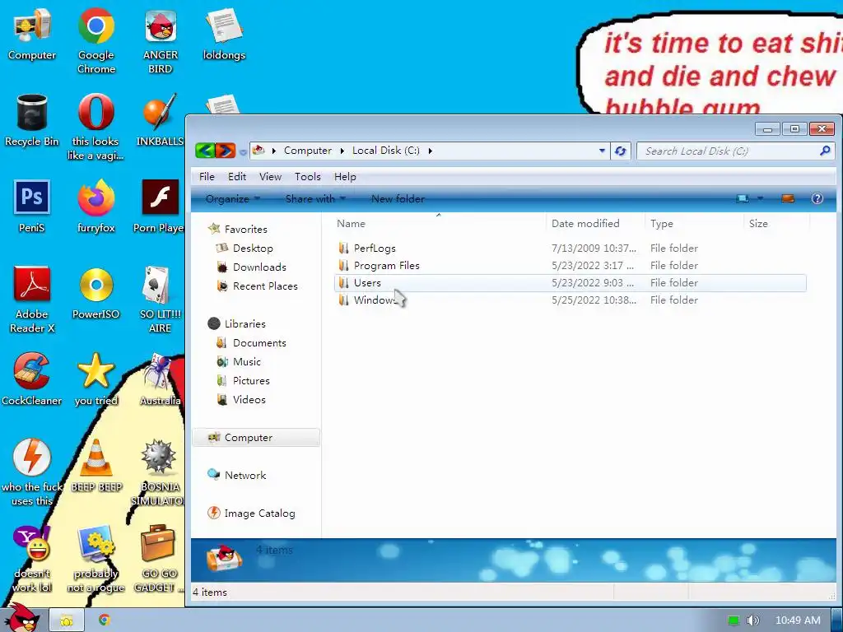This screenshot has width=843, height=632.
Task: Open the Edit menu
Action: 236,177
